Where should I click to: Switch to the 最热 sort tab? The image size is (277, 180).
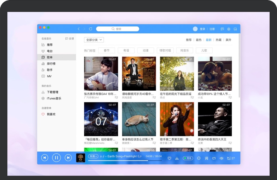click(199, 40)
